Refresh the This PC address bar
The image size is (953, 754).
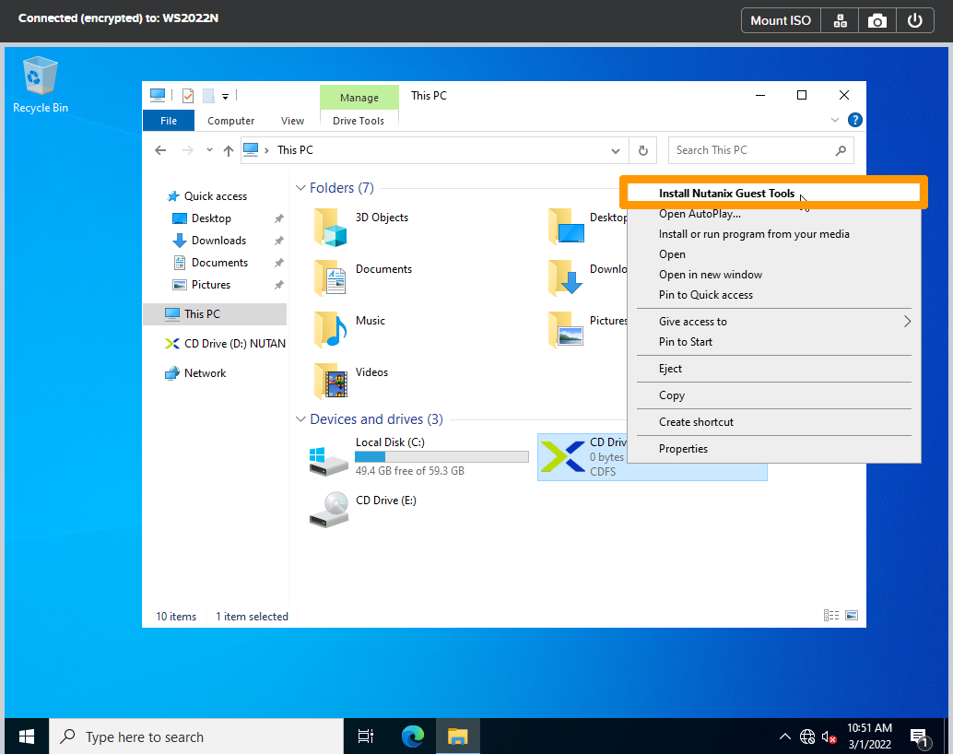click(643, 150)
